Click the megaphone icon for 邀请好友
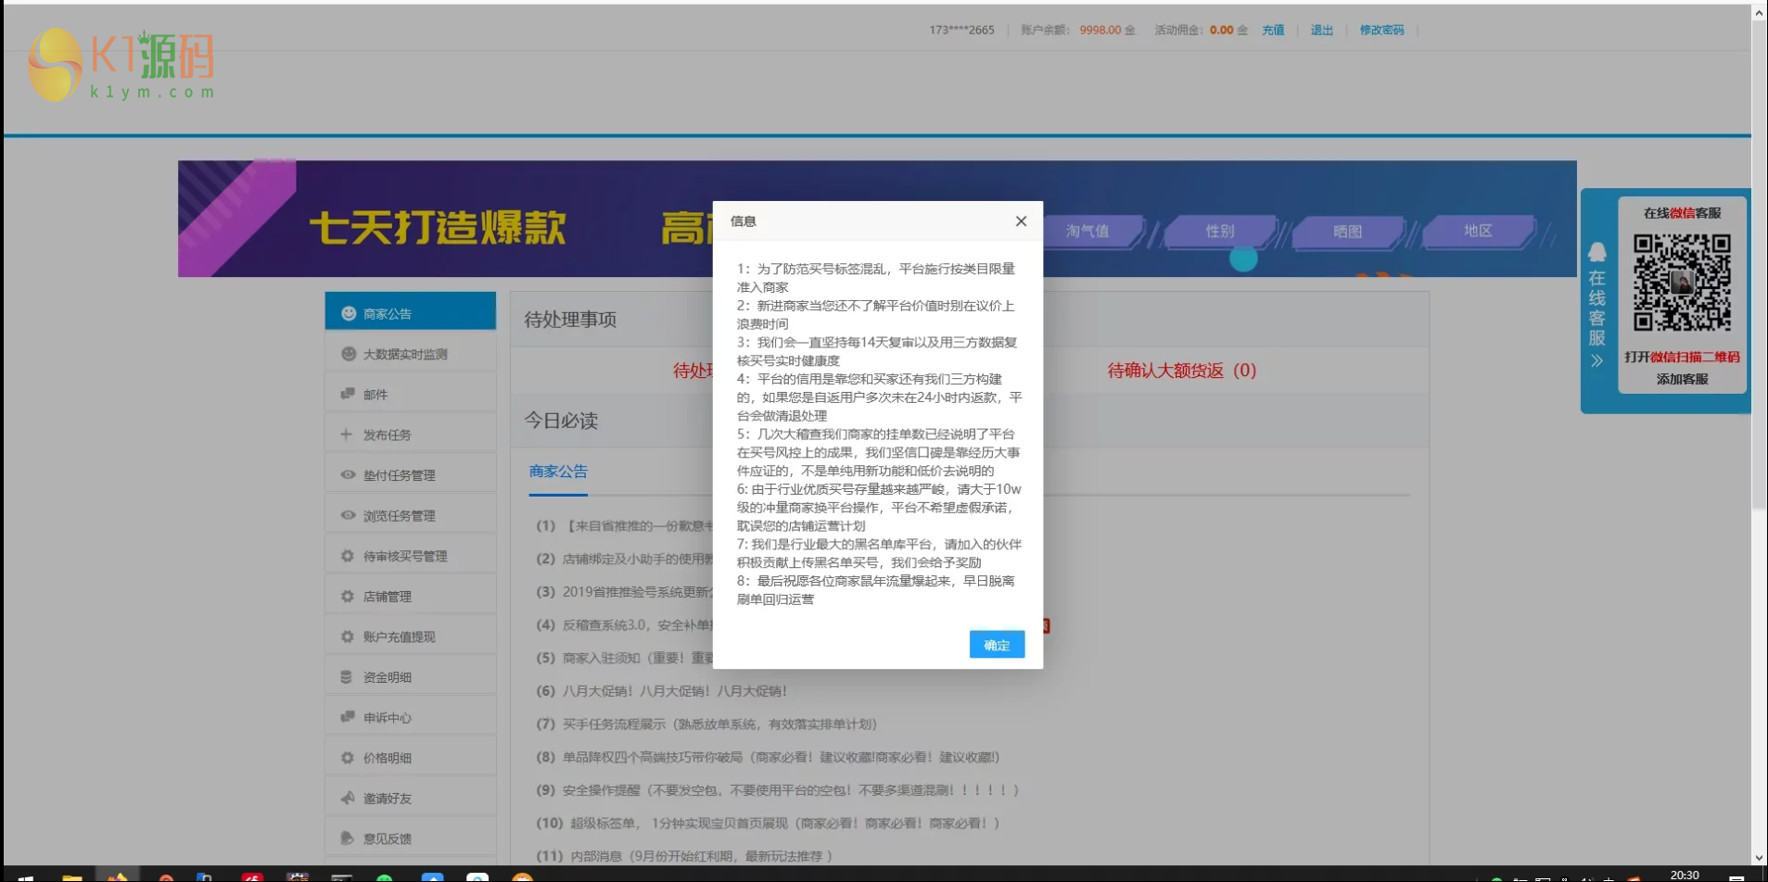Screen dimensions: 1768x882 pos(348,797)
